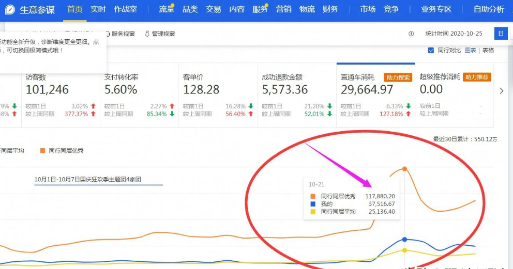
Task: Switch to 图表 view
Action: [x=470, y=50]
